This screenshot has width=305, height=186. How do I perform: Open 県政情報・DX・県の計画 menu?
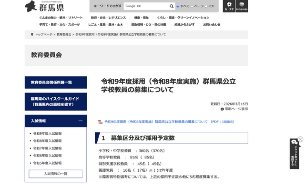149,25
